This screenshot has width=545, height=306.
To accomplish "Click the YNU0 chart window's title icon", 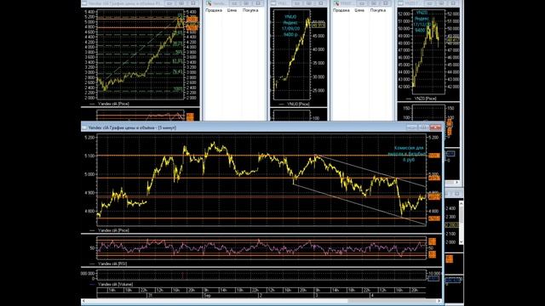I will (273, 3).
